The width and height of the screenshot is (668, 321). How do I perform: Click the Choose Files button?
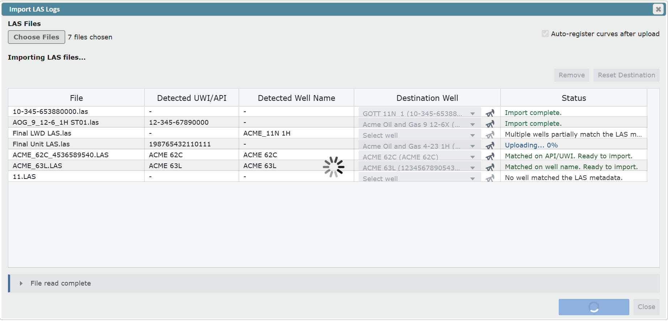(x=37, y=37)
